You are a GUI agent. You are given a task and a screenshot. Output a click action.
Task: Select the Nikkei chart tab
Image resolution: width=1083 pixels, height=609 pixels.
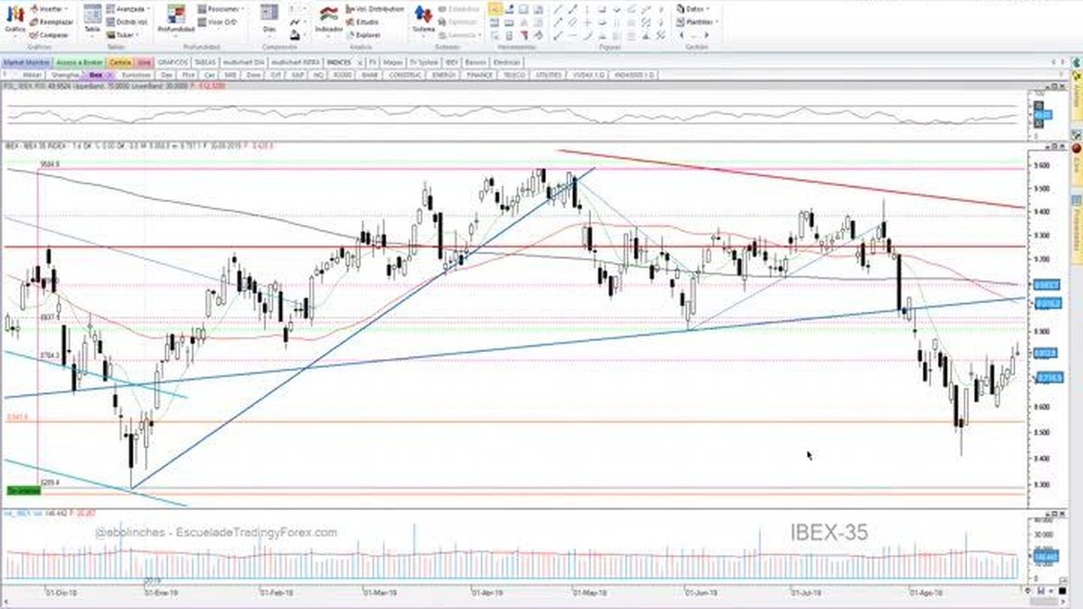pos(32,74)
